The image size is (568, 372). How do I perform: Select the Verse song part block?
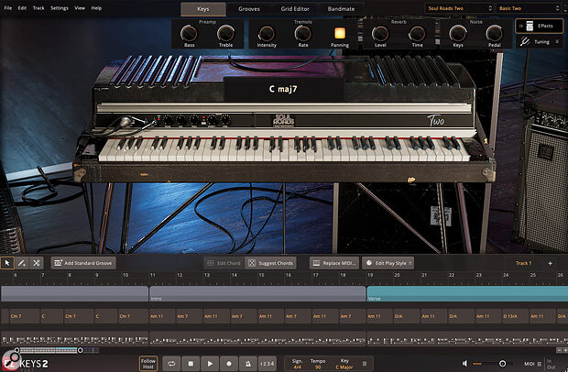tap(467, 294)
